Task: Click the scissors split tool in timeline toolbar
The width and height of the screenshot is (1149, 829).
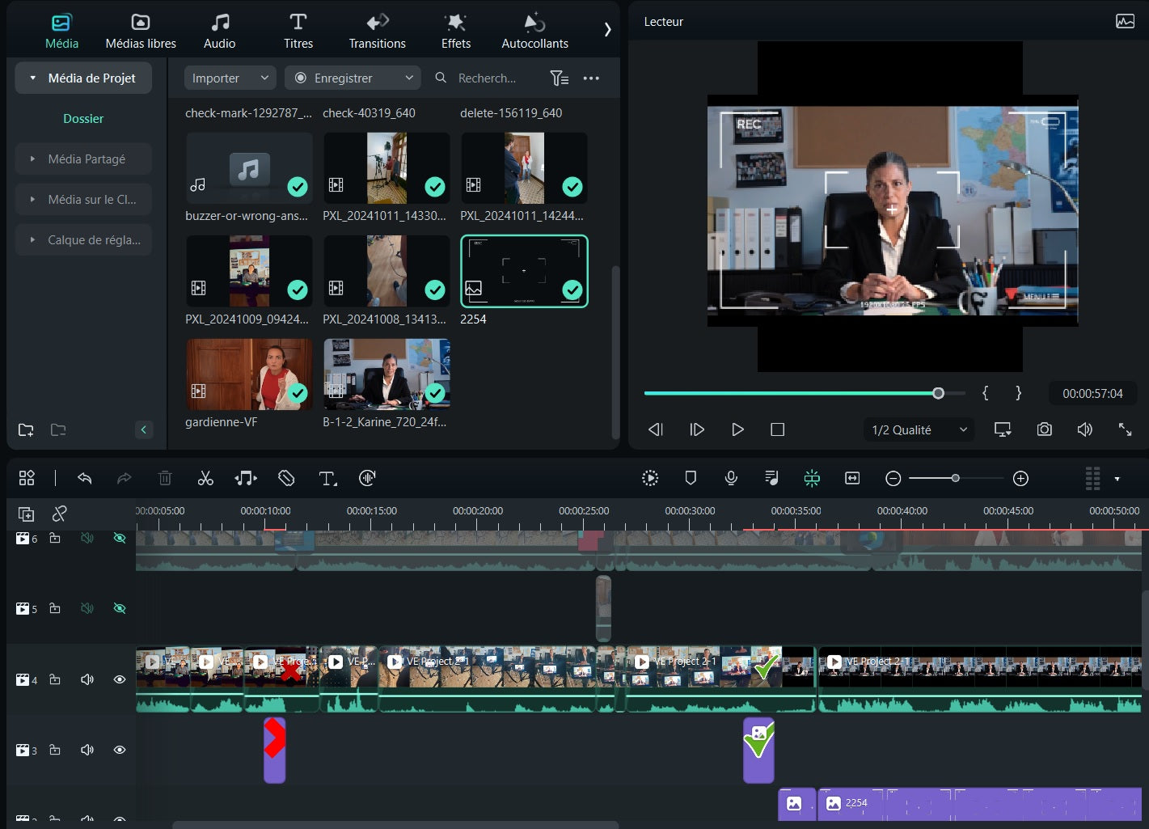Action: (205, 479)
